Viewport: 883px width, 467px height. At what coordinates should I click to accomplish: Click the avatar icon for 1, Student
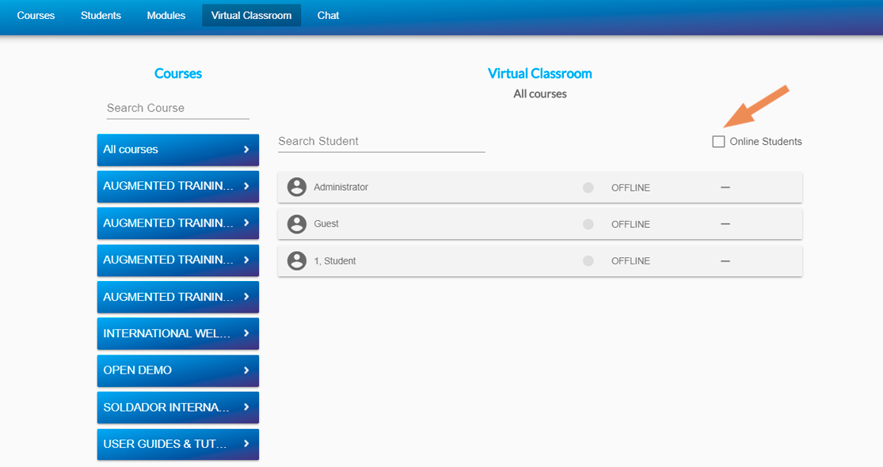(x=296, y=260)
